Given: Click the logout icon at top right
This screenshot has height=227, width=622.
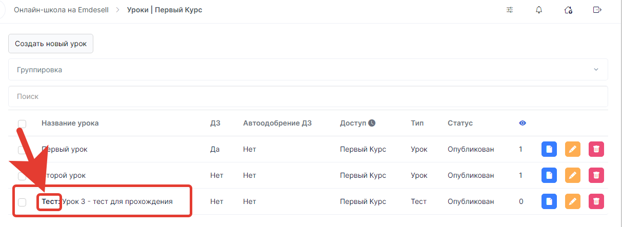Looking at the screenshot, I should [597, 10].
